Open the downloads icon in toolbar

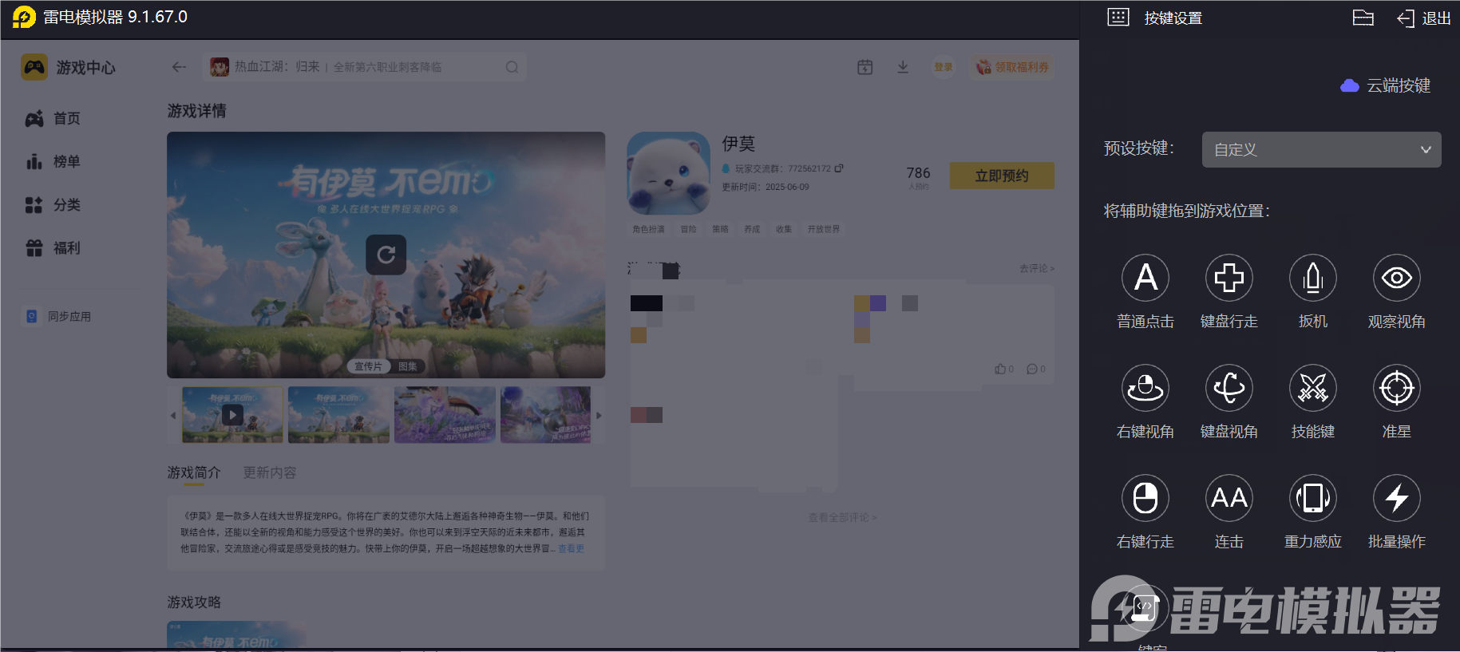pyautogui.click(x=903, y=67)
